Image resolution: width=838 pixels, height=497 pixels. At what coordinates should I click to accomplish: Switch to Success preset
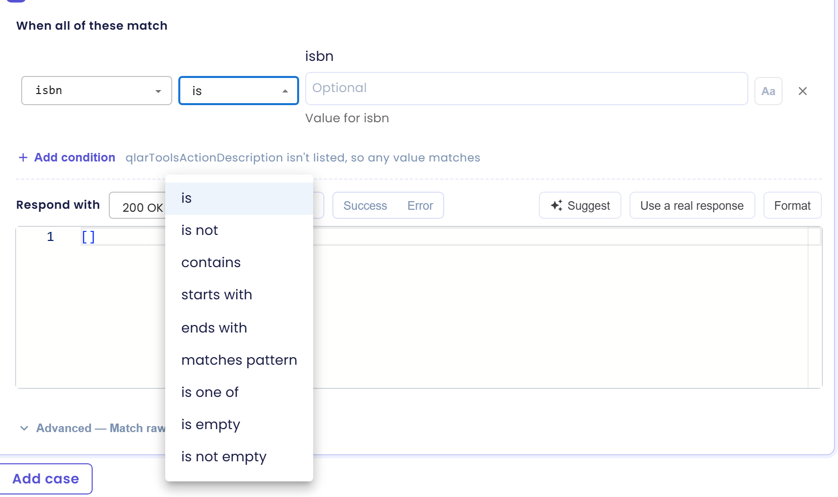point(365,206)
